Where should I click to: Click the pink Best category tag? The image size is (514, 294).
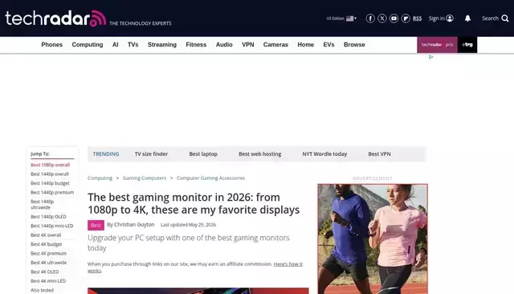96,225
